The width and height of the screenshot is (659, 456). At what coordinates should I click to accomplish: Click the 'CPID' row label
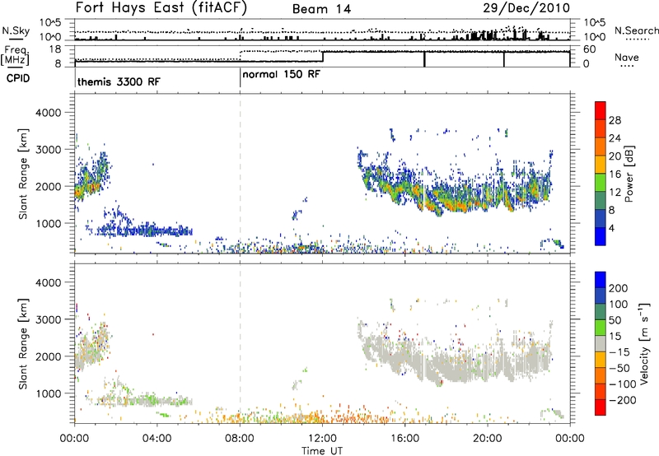(18, 78)
